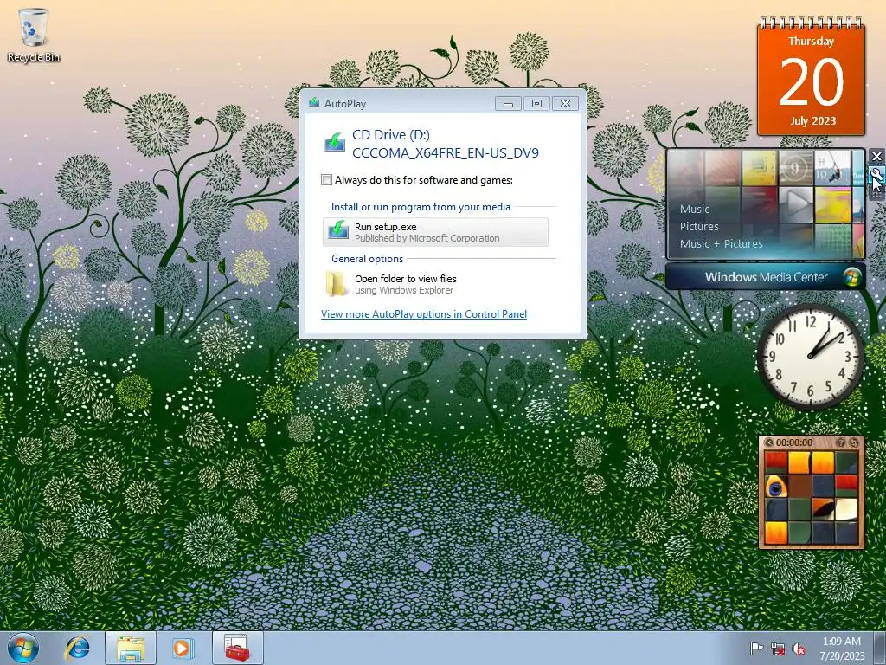Screen dimensions: 886x665
Task: Open the Windows Start menu
Action: (23, 648)
